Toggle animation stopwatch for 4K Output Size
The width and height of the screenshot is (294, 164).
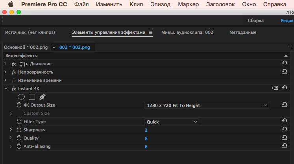(19, 105)
